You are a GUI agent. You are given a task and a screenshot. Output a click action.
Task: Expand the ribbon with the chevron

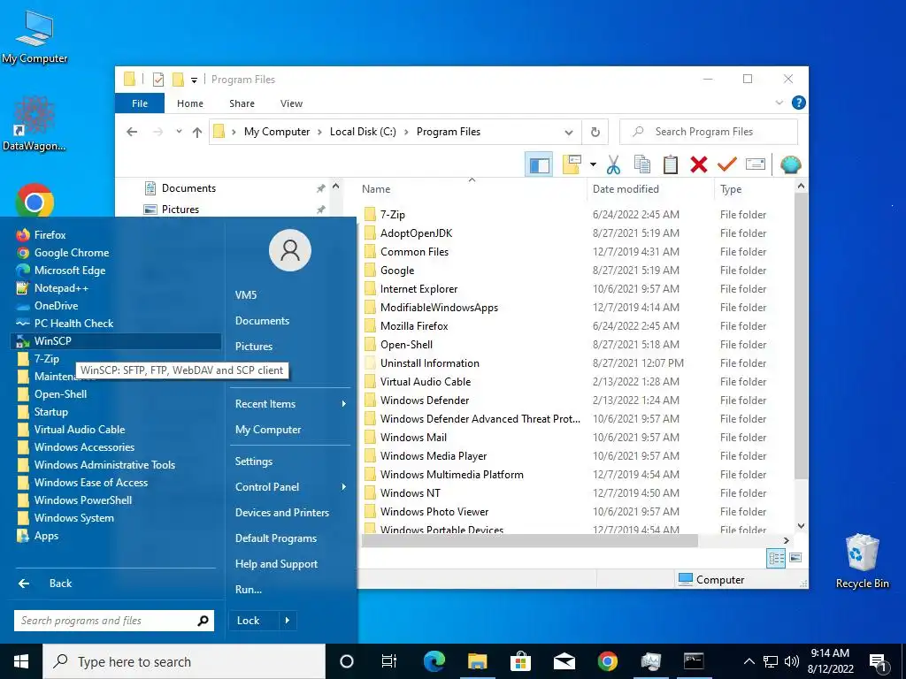(779, 103)
